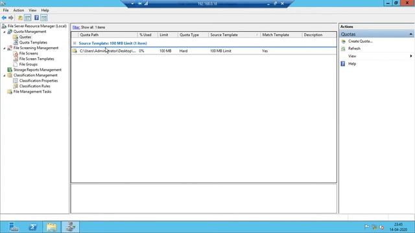The height and width of the screenshot is (233, 415).
Task: Click Create Quota... in Actions pane
Action: coord(361,41)
